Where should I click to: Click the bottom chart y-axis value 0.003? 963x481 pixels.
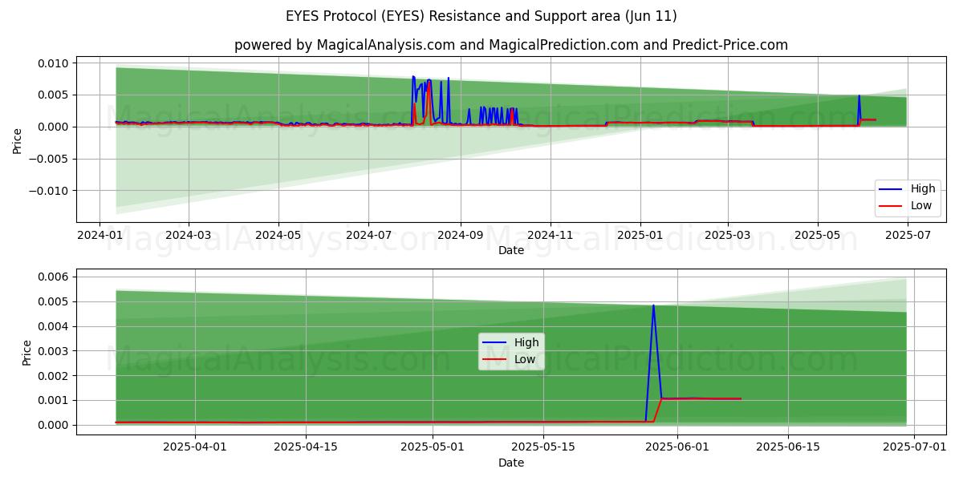click(55, 351)
